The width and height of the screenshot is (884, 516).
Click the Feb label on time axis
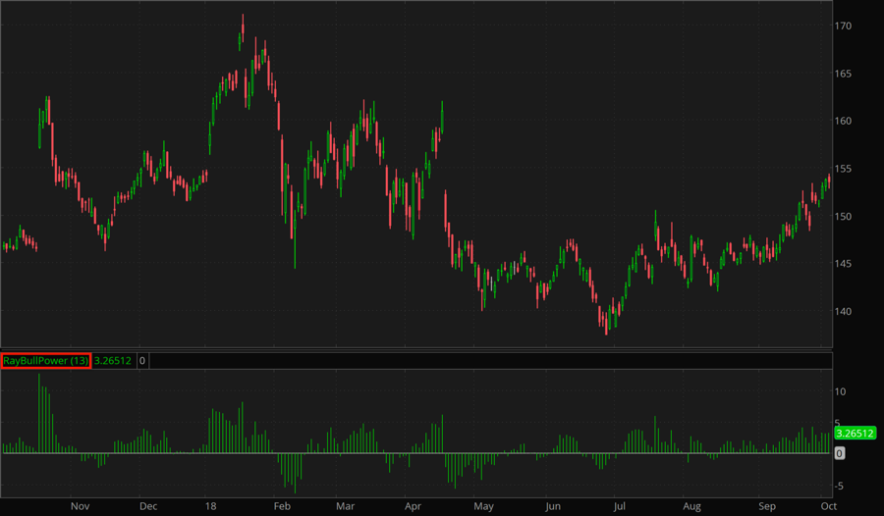click(x=282, y=506)
